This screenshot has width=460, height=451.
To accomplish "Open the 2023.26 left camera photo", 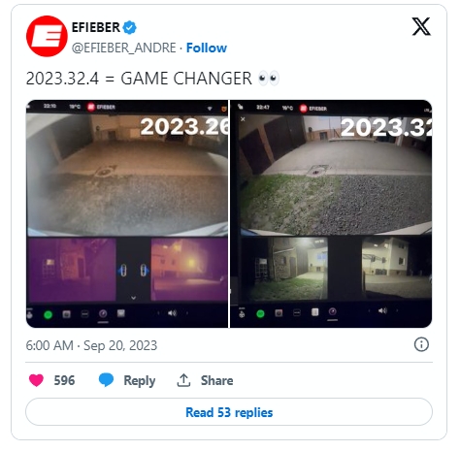I will (x=127, y=213).
